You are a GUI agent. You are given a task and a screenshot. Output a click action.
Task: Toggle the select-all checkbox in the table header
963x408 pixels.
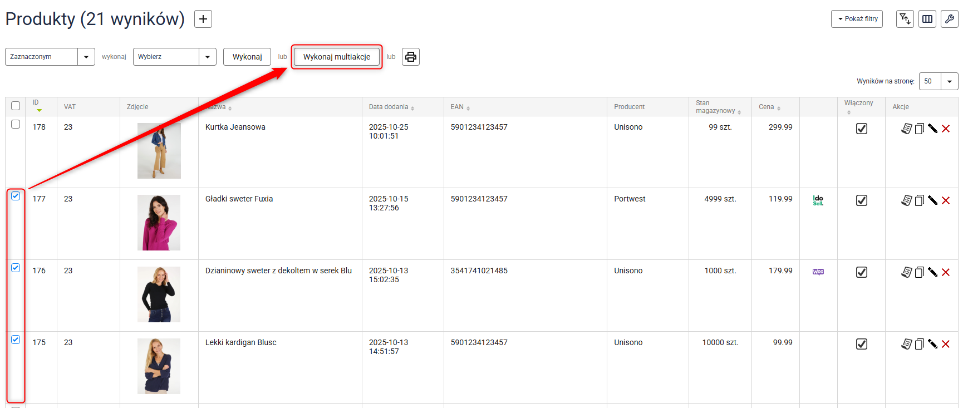click(x=16, y=106)
